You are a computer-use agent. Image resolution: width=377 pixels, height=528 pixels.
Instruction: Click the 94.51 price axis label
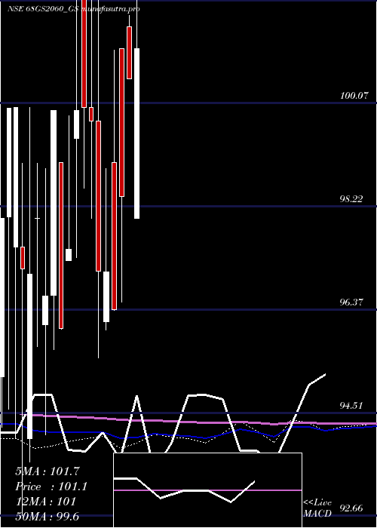click(x=351, y=406)
